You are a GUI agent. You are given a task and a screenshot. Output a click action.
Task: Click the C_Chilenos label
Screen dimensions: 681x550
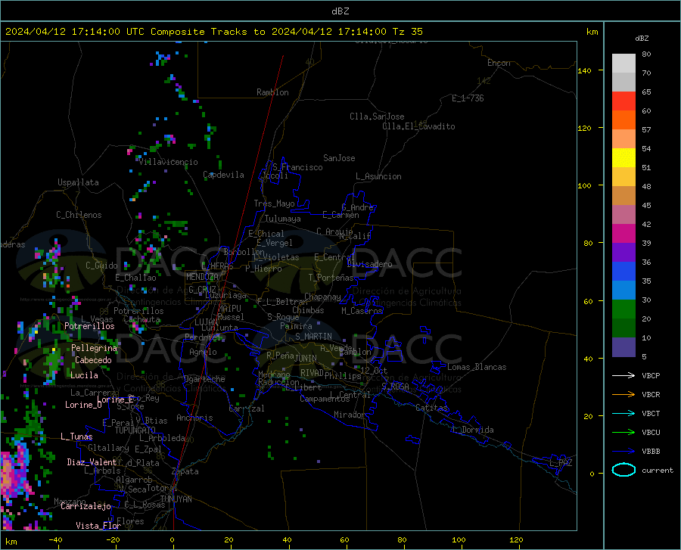79,215
